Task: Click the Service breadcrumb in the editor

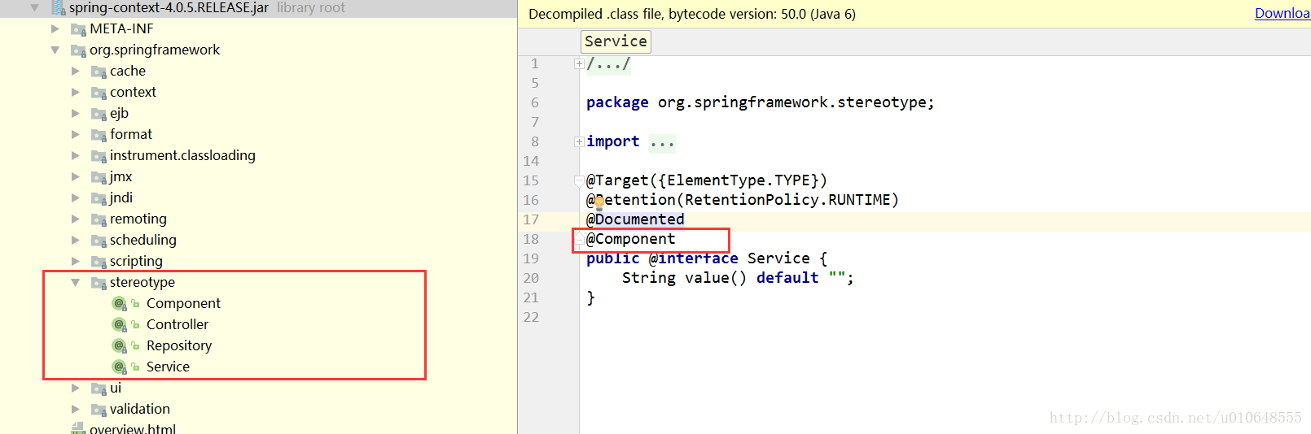Action: (x=616, y=41)
